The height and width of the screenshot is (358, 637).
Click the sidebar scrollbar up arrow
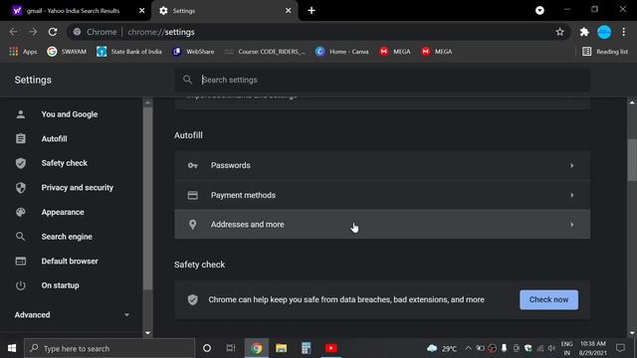[x=147, y=103]
